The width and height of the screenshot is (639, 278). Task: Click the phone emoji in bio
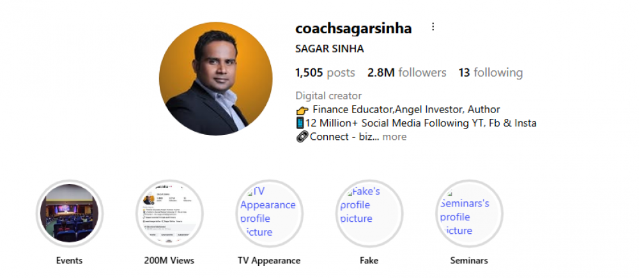pyautogui.click(x=300, y=123)
